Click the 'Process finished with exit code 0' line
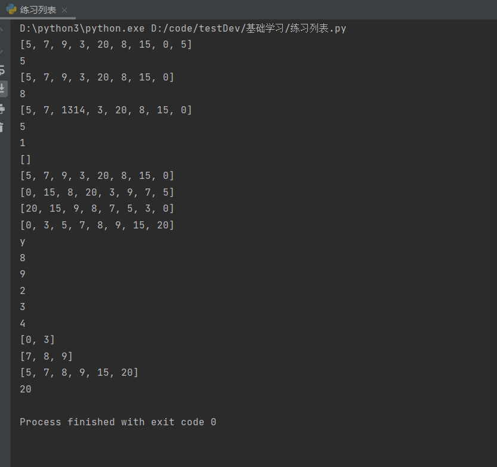Image resolution: width=497 pixels, height=467 pixels. 118,422
